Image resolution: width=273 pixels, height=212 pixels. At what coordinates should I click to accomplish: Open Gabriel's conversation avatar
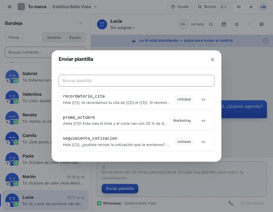coord(12,77)
